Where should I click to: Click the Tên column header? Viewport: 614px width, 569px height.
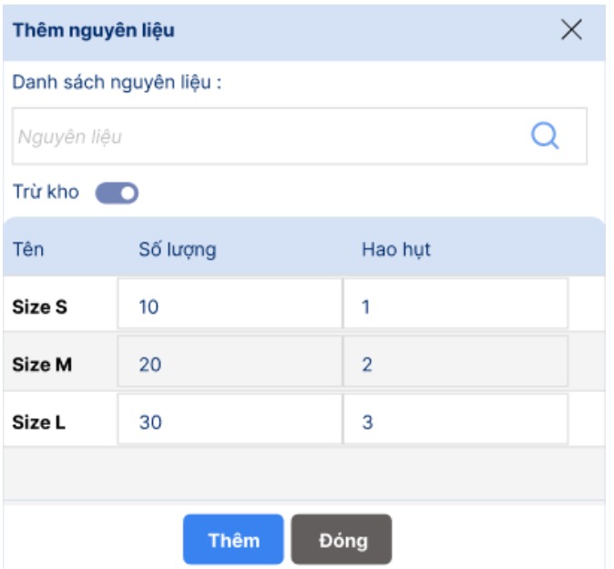coord(27,250)
